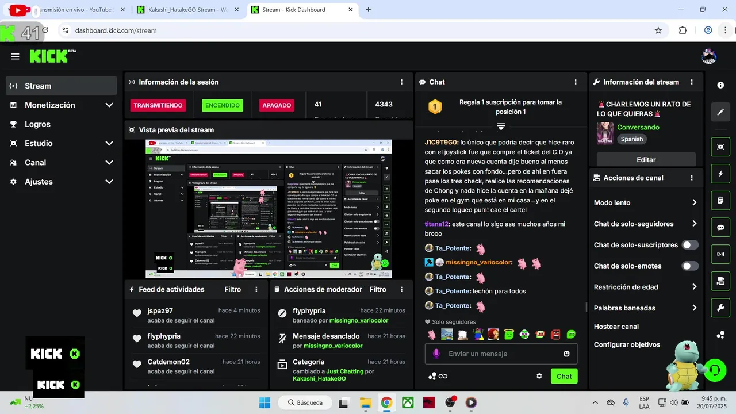Open Modo lento options chevron

pyautogui.click(x=694, y=202)
